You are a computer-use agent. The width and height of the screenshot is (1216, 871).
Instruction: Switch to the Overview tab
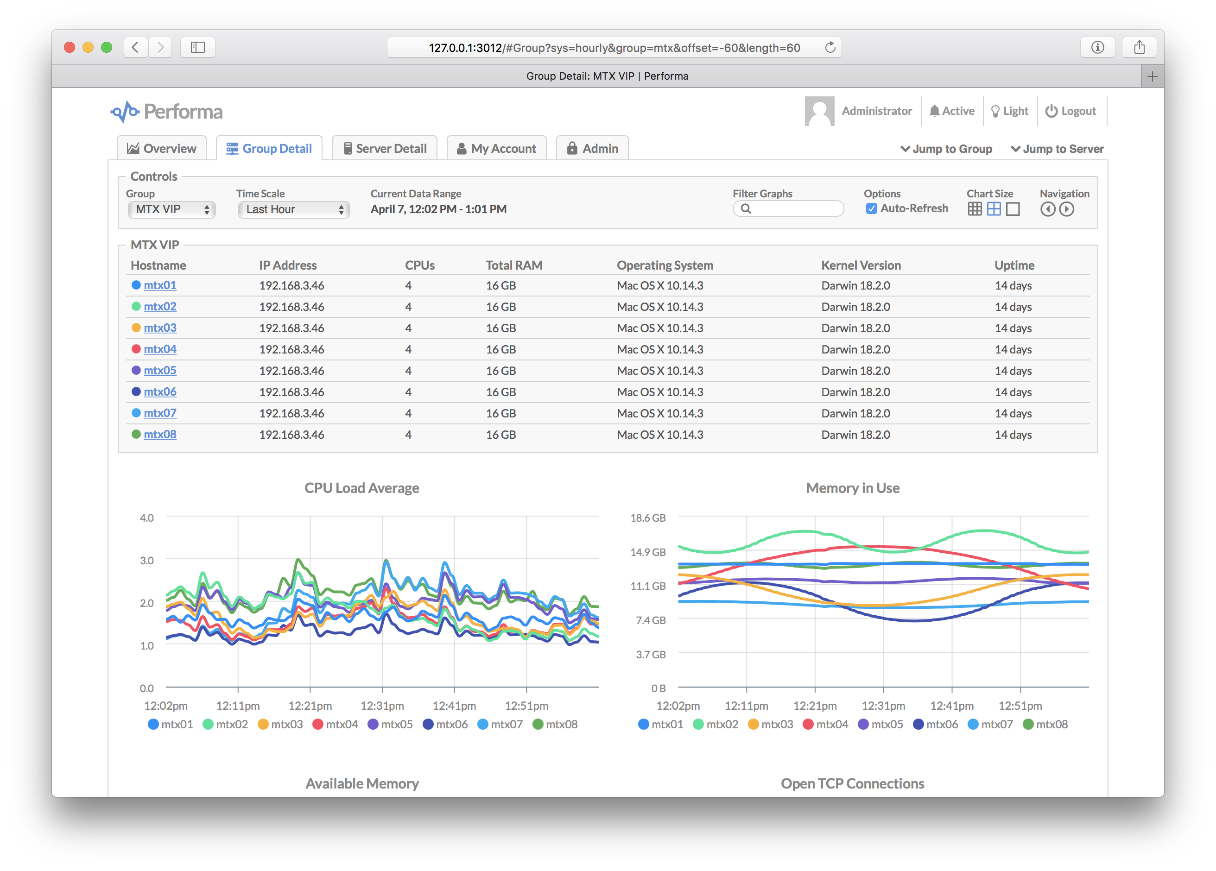tap(161, 148)
